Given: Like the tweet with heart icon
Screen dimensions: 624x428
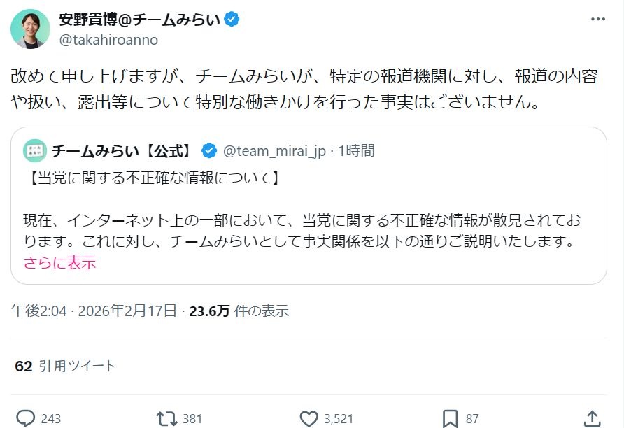Looking at the screenshot, I should click(309, 418).
